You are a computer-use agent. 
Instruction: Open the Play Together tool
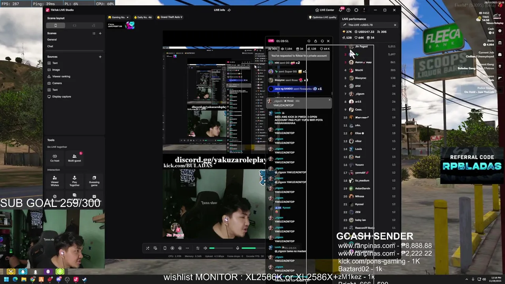coord(74,181)
